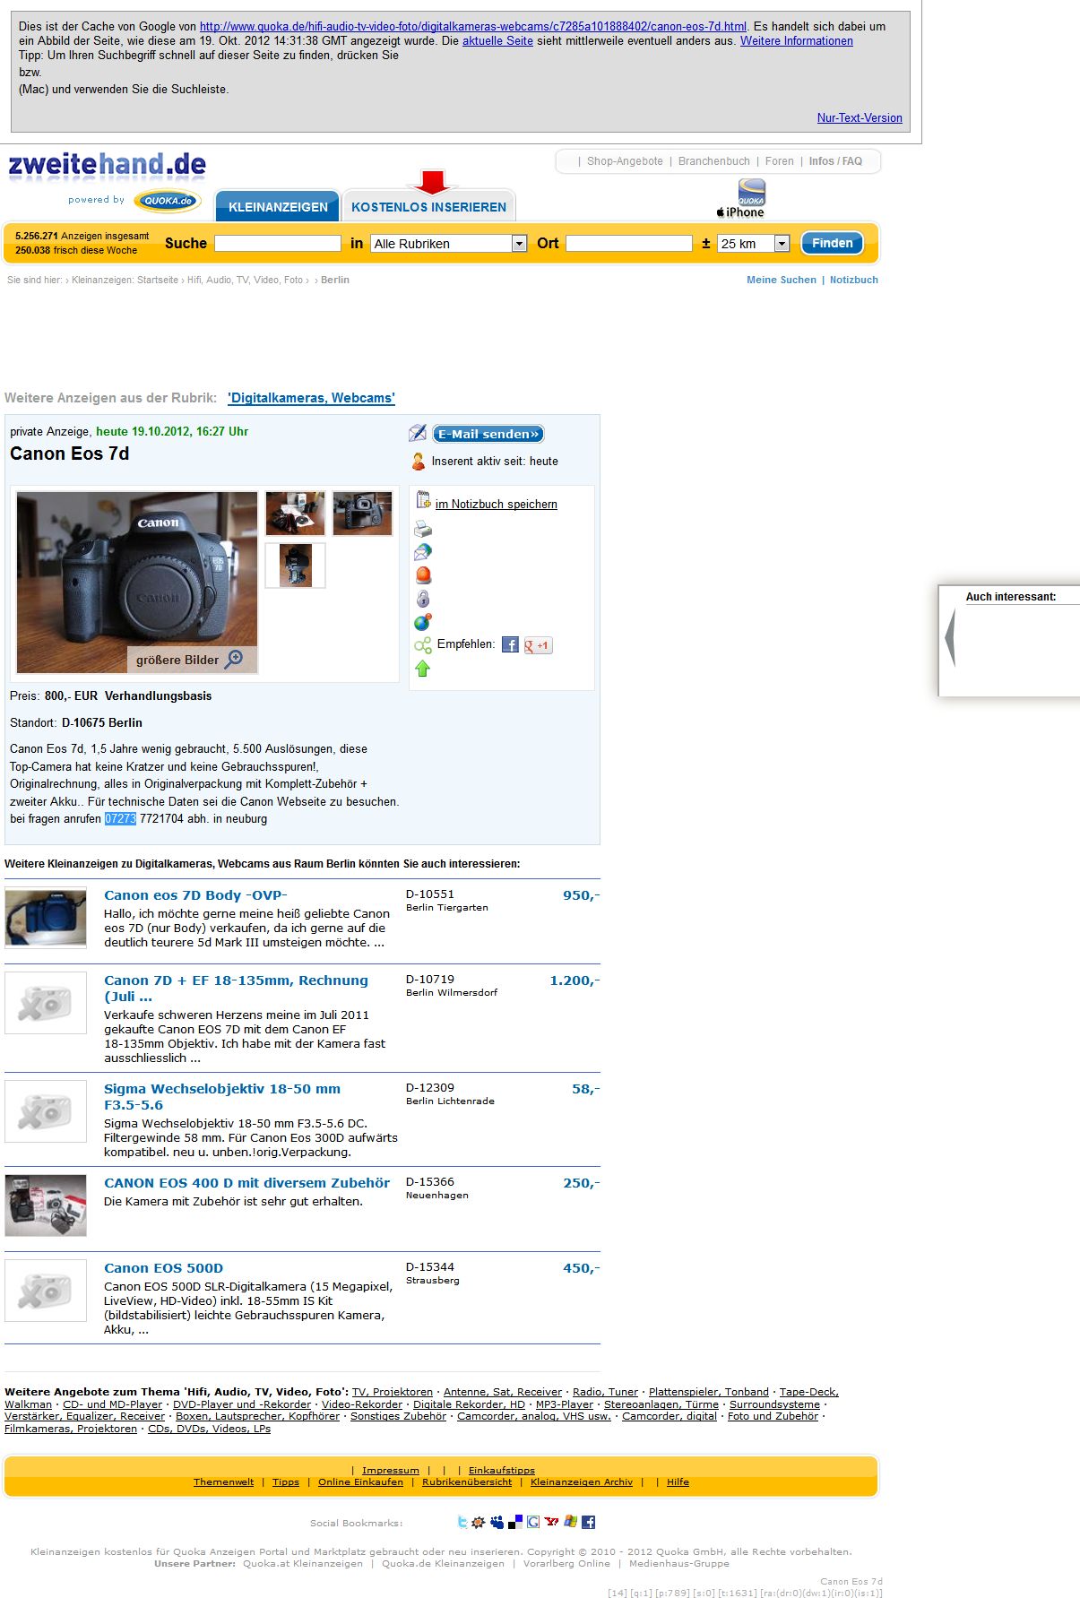
Task: Click the main Canon camera photo
Action: pyautogui.click(x=136, y=582)
